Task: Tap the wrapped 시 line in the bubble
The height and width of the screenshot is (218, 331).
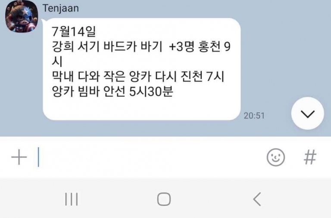Action: [x=57, y=61]
